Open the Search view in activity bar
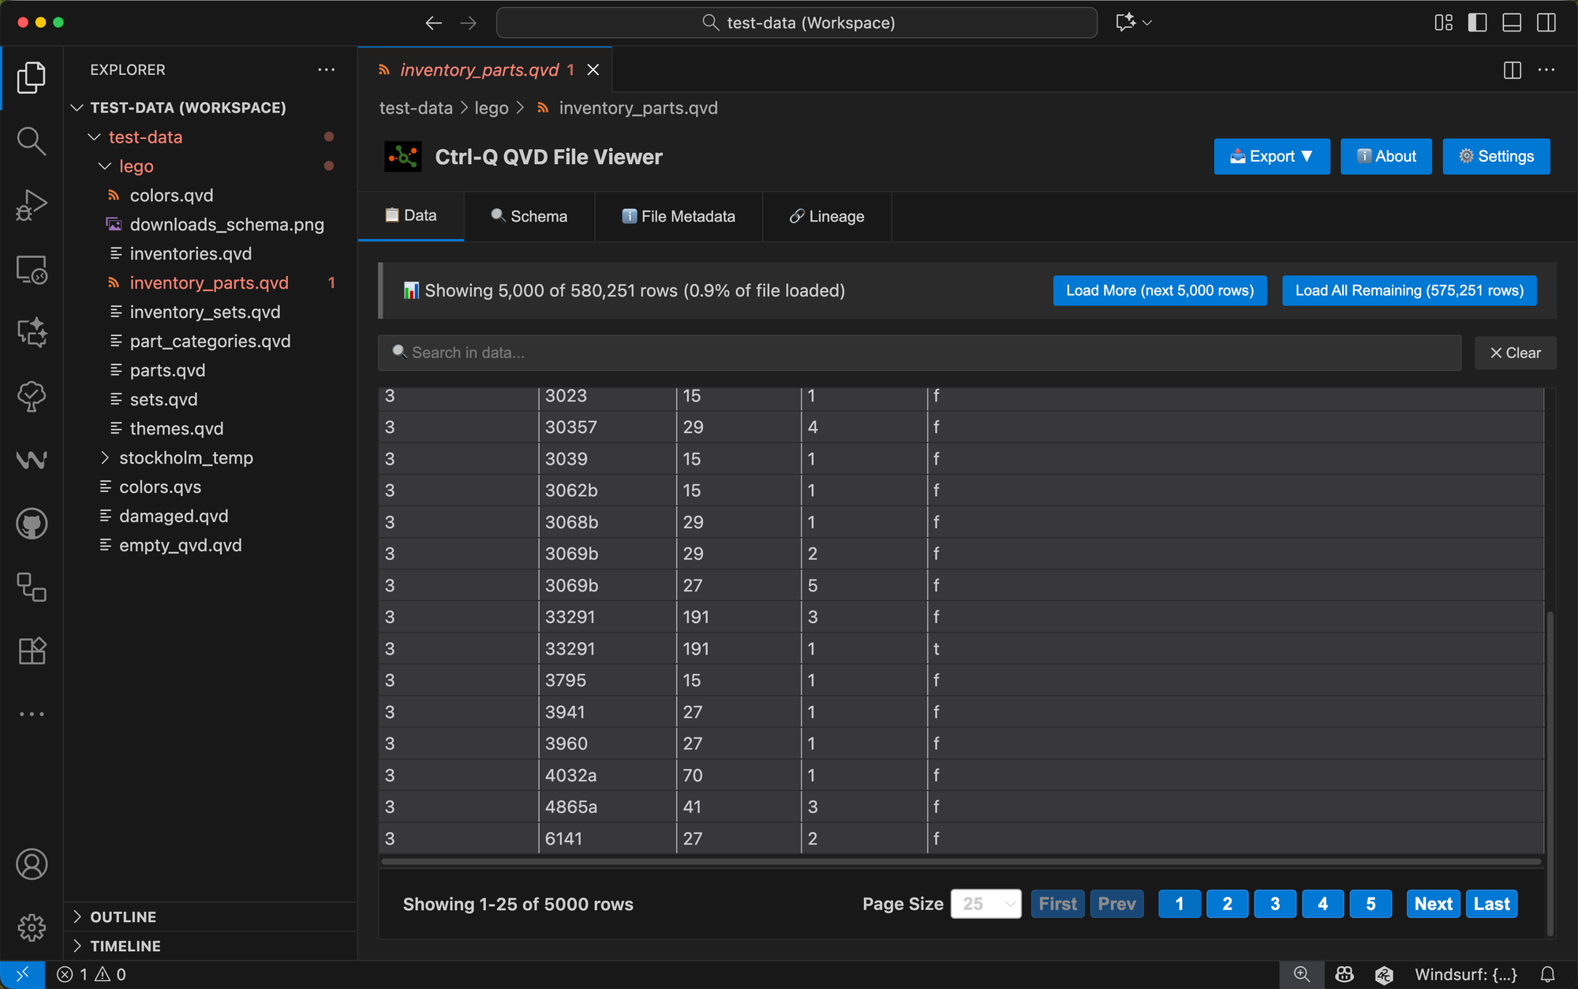 coord(32,142)
